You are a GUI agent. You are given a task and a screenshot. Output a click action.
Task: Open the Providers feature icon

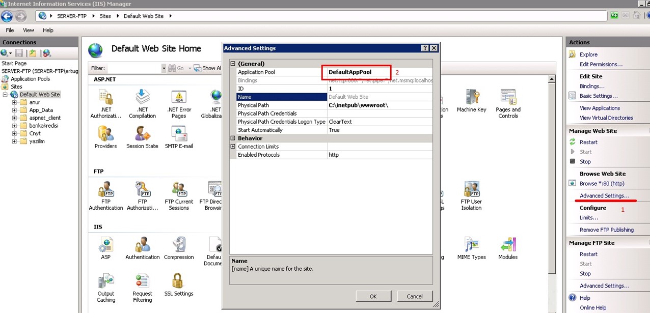[x=105, y=137]
